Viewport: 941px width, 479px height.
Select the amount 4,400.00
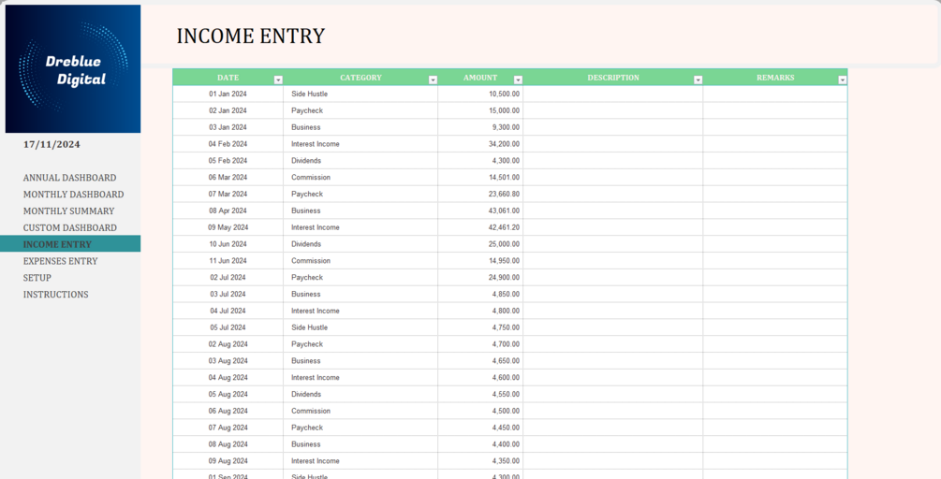pyautogui.click(x=480, y=444)
